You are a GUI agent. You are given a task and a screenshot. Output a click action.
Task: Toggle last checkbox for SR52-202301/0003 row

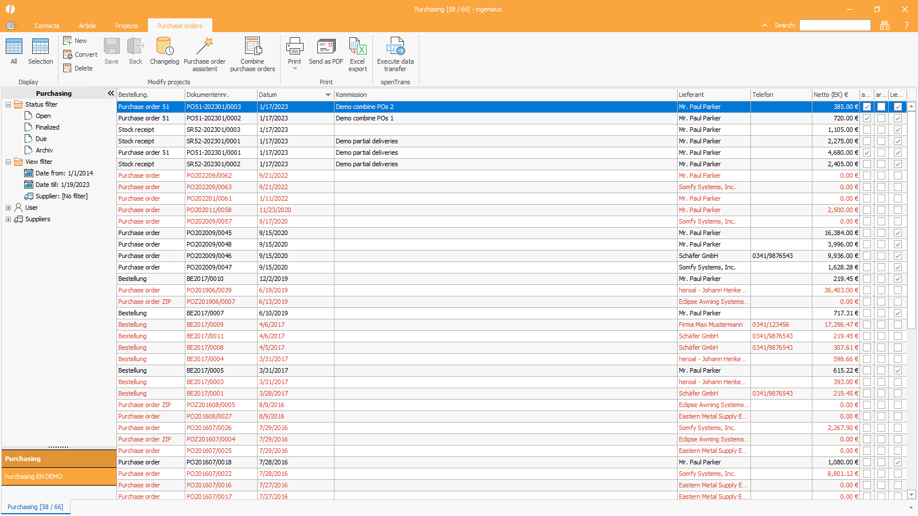pos(898,130)
